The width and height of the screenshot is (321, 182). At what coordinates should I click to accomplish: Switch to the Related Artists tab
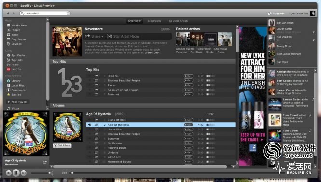click(178, 21)
